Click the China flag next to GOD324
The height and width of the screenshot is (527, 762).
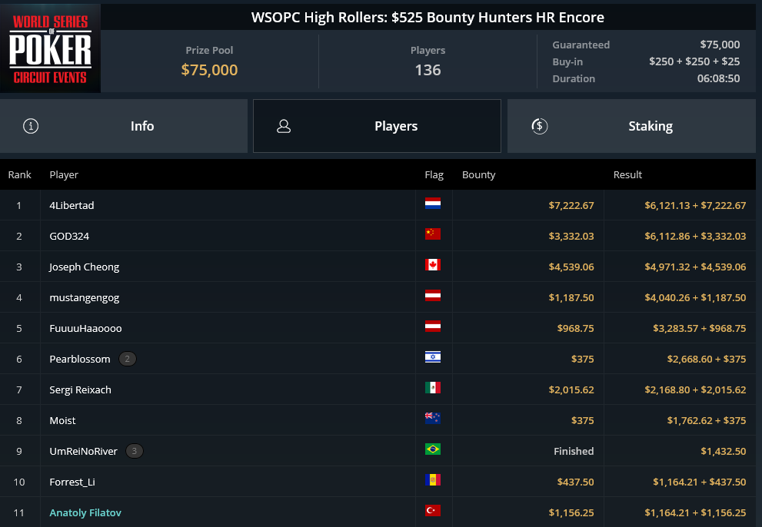(432, 234)
